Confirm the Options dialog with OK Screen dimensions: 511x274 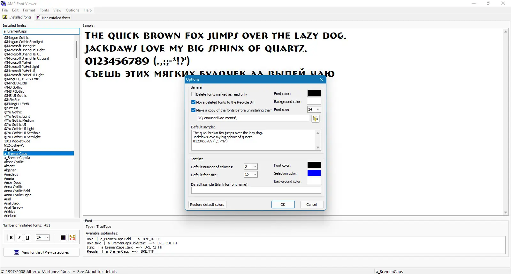coord(283,205)
